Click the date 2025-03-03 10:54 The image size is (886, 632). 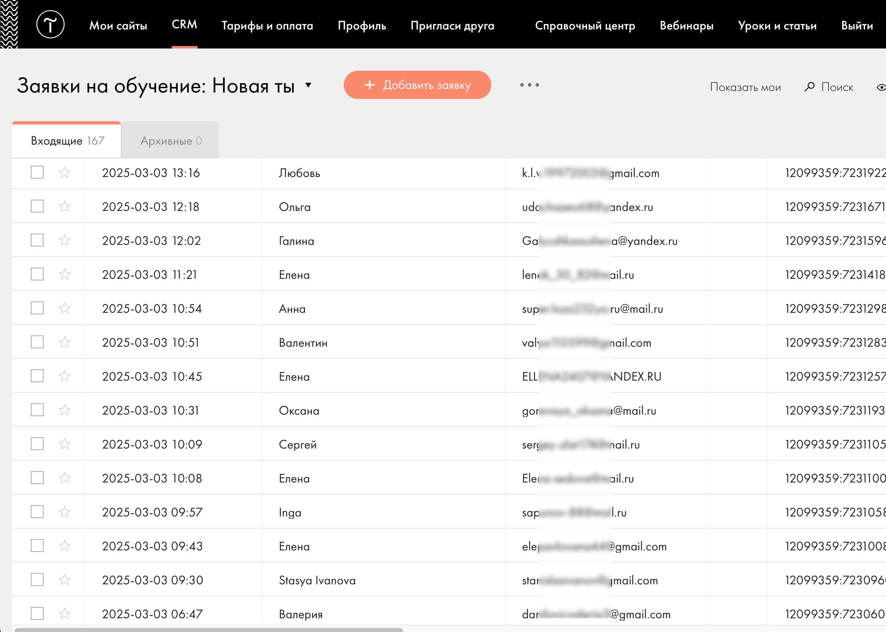coord(152,308)
